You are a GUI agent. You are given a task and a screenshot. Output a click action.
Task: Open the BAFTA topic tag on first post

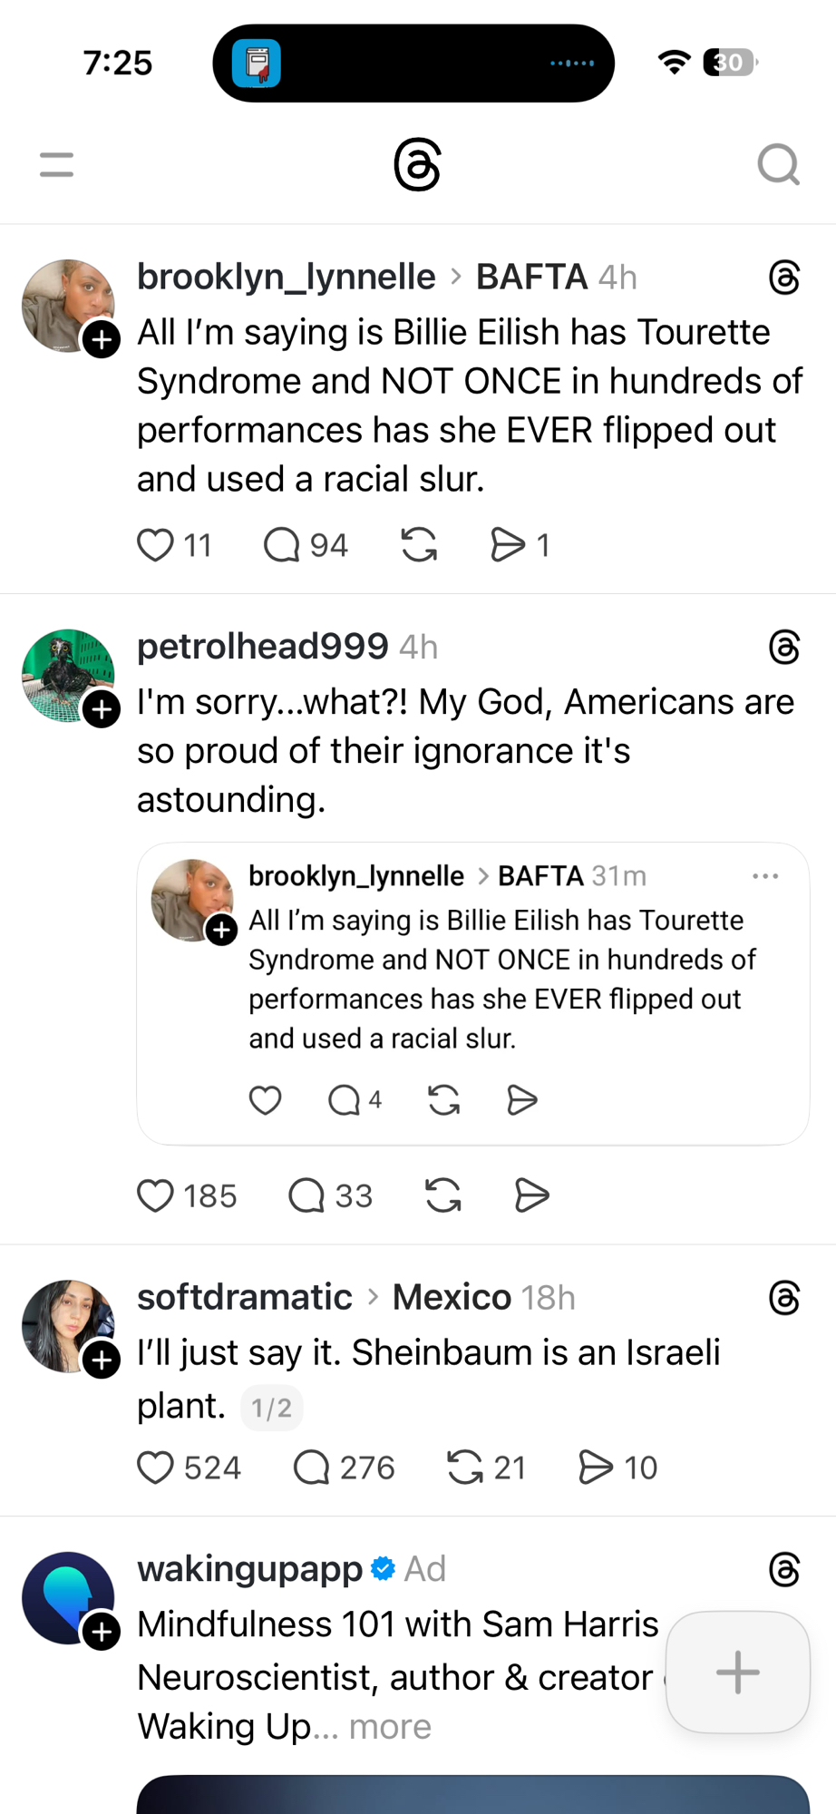tap(531, 277)
